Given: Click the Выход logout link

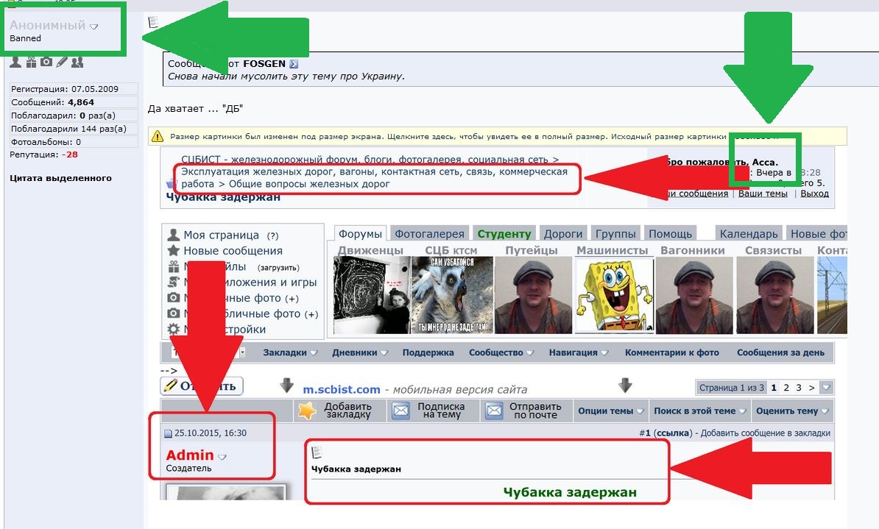Looking at the screenshot, I should pos(814,194).
